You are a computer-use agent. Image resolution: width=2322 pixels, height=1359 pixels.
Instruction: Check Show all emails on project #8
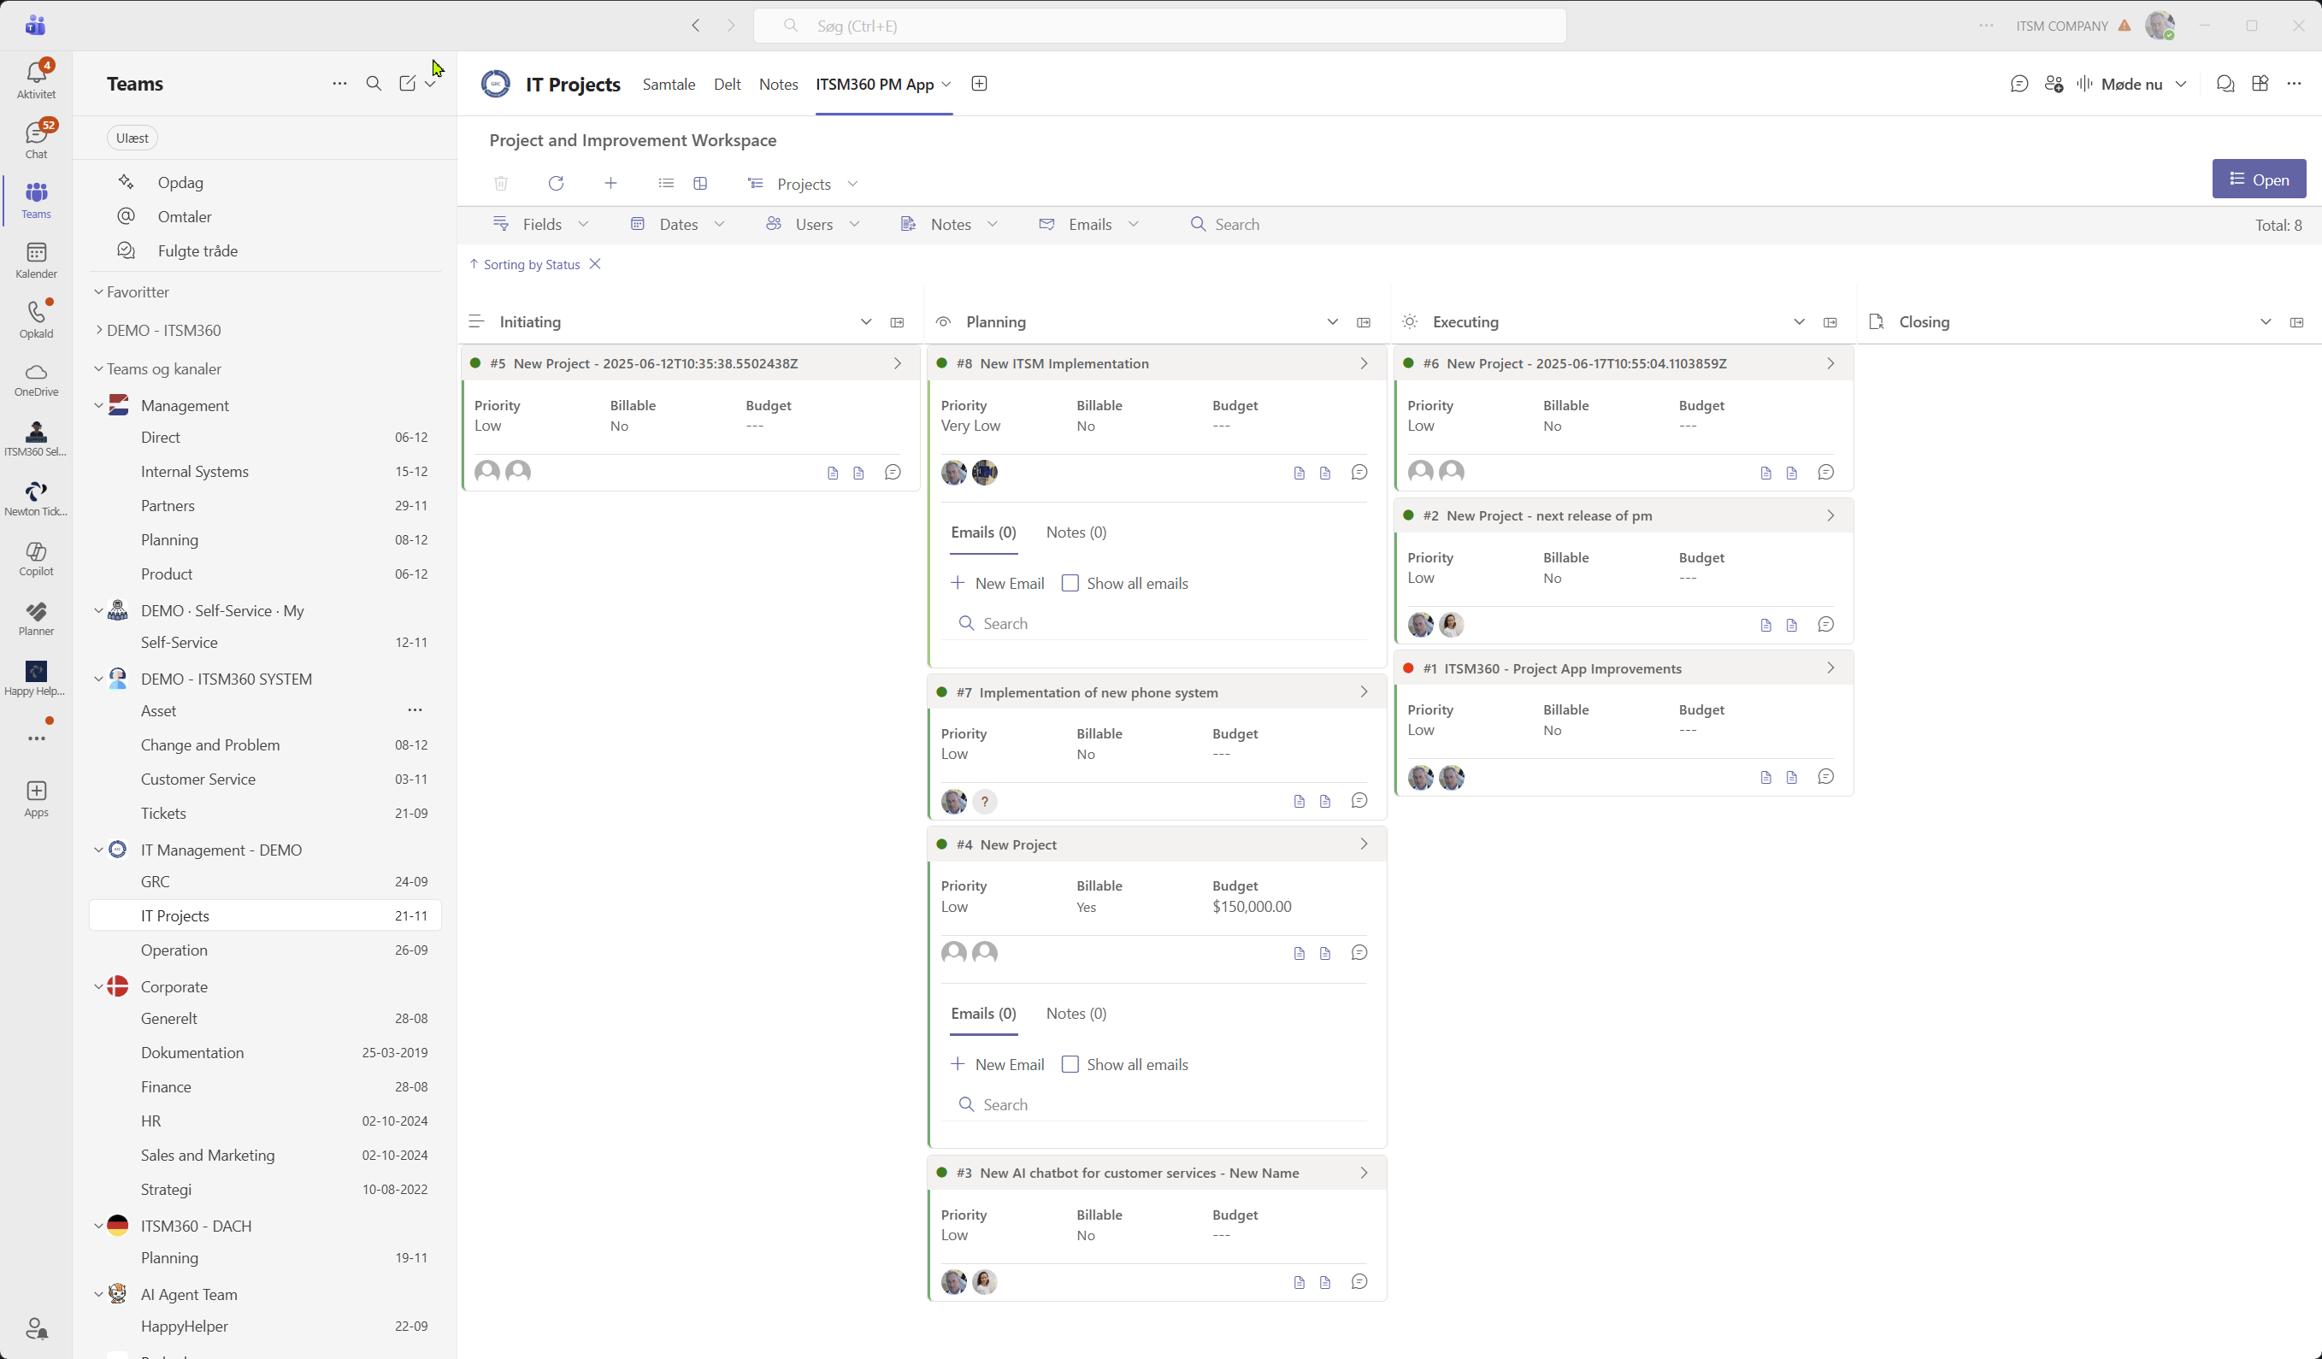click(1070, 583)
